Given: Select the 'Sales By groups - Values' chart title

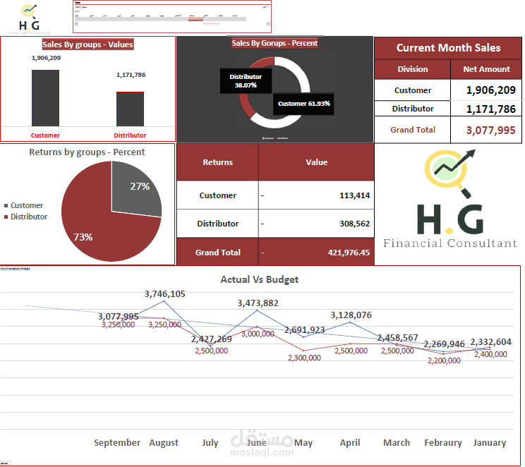Looking at the screenshot, I should point(87,44).
